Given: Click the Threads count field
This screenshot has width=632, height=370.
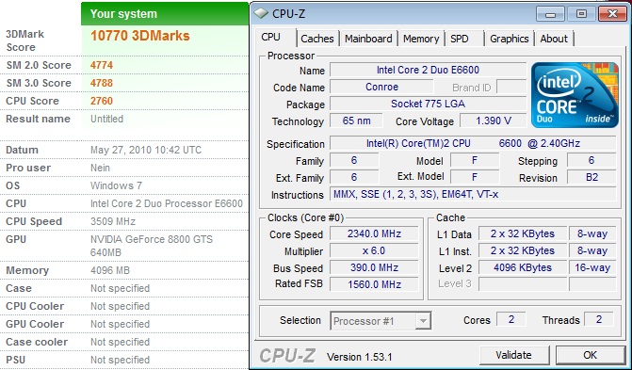Looking at the screenshot, I should click(598, 319).
